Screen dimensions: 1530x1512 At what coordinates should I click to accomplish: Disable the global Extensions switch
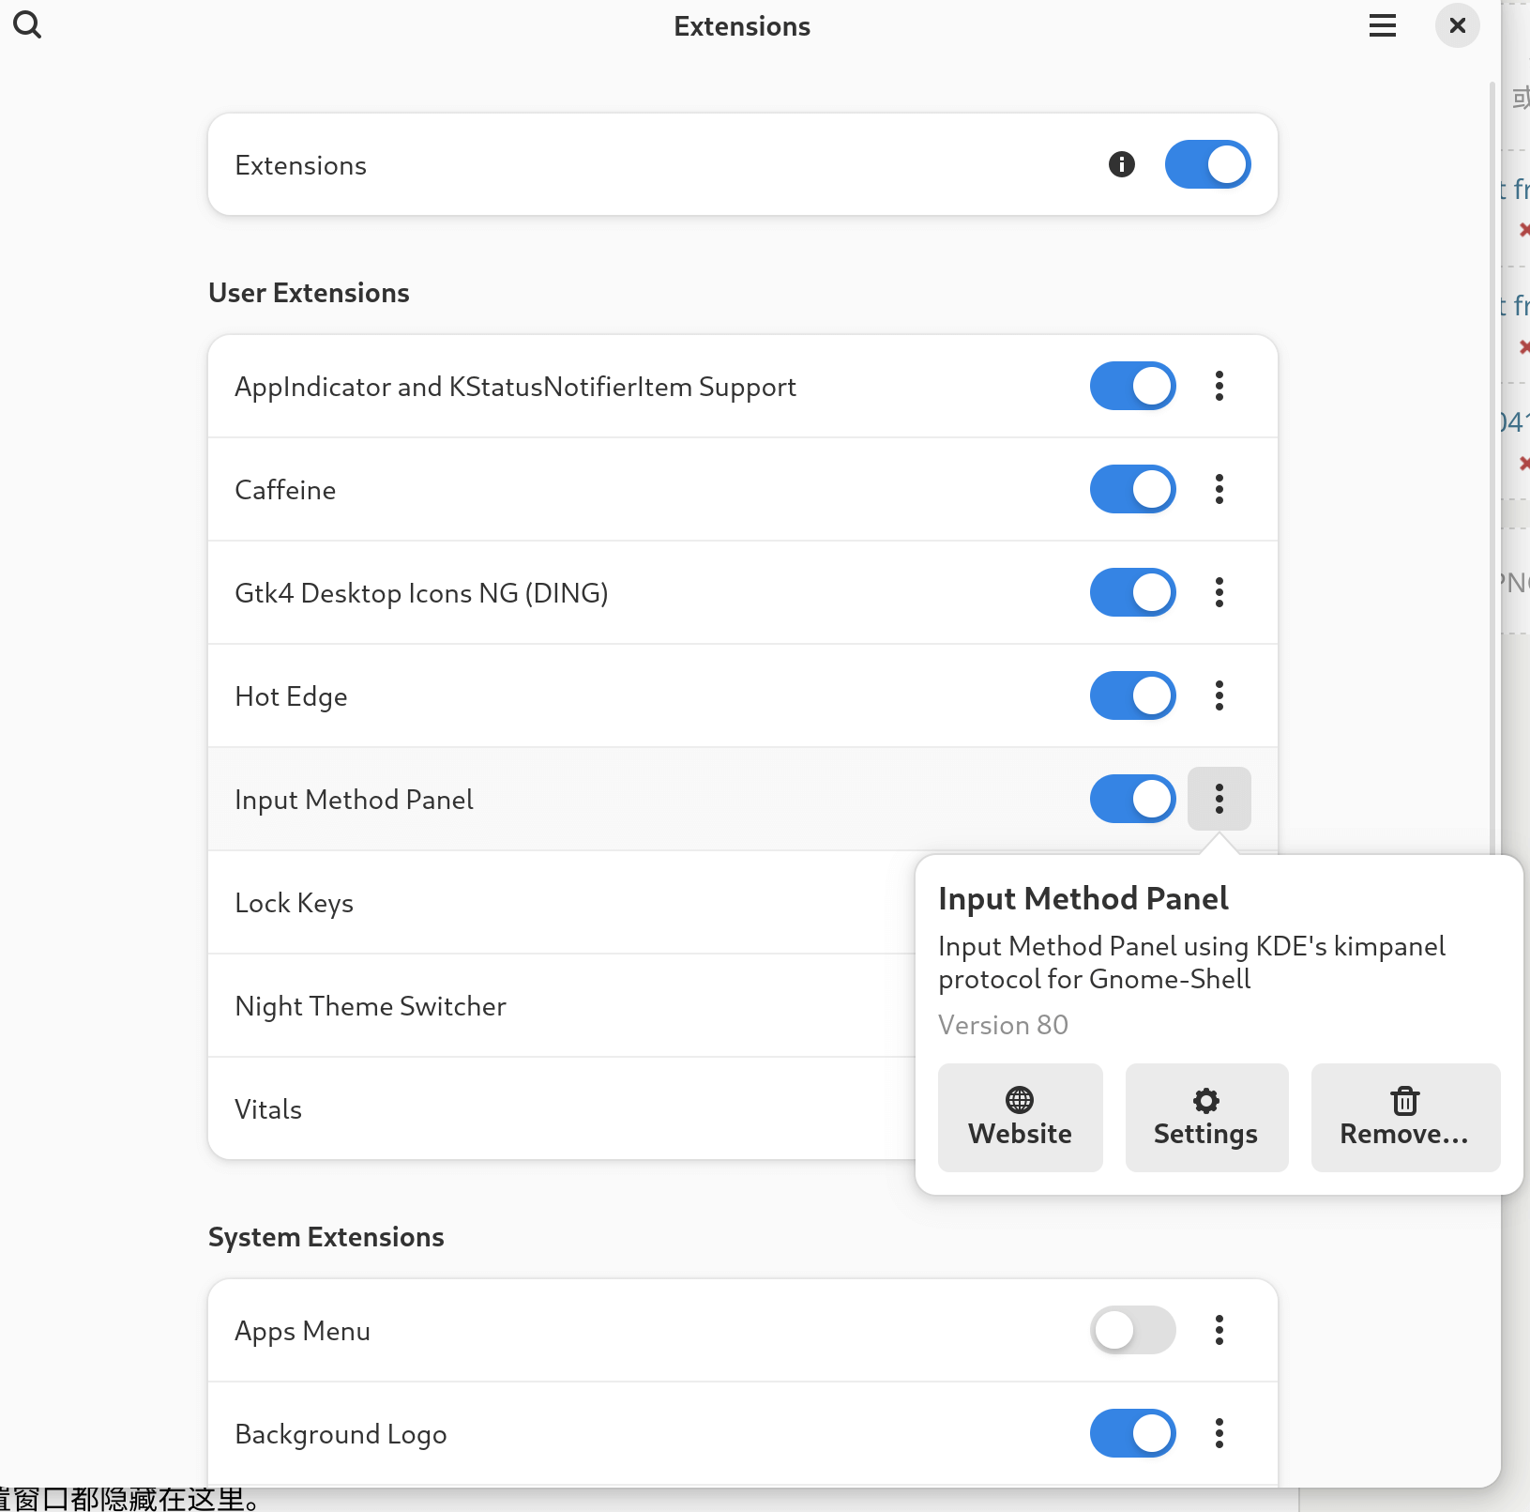[1207, 165]
